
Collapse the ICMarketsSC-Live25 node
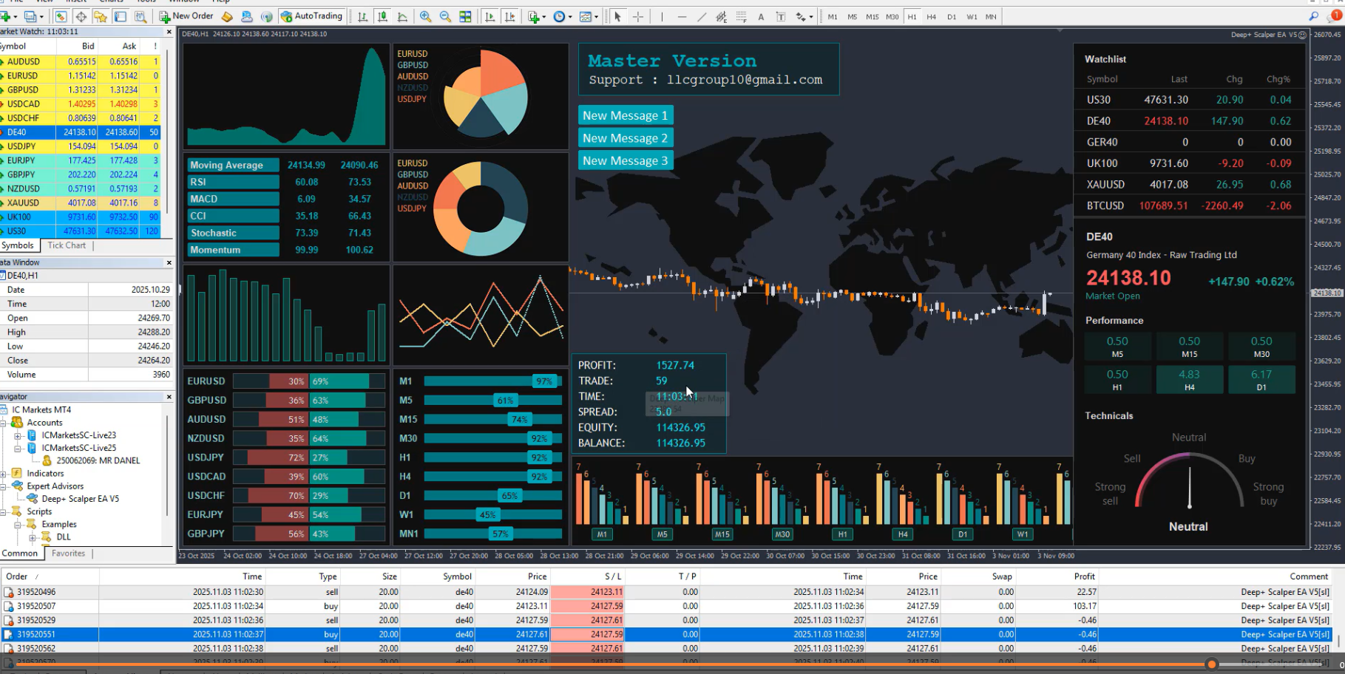point(18,448)
